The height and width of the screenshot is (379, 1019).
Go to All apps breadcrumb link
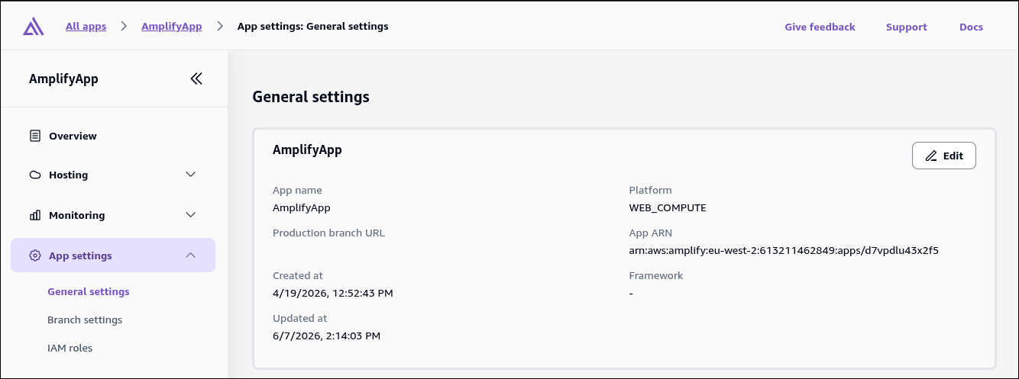click(x=86, y=26)
